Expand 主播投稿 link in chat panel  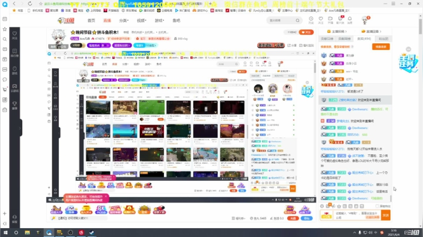coord(337,32)
